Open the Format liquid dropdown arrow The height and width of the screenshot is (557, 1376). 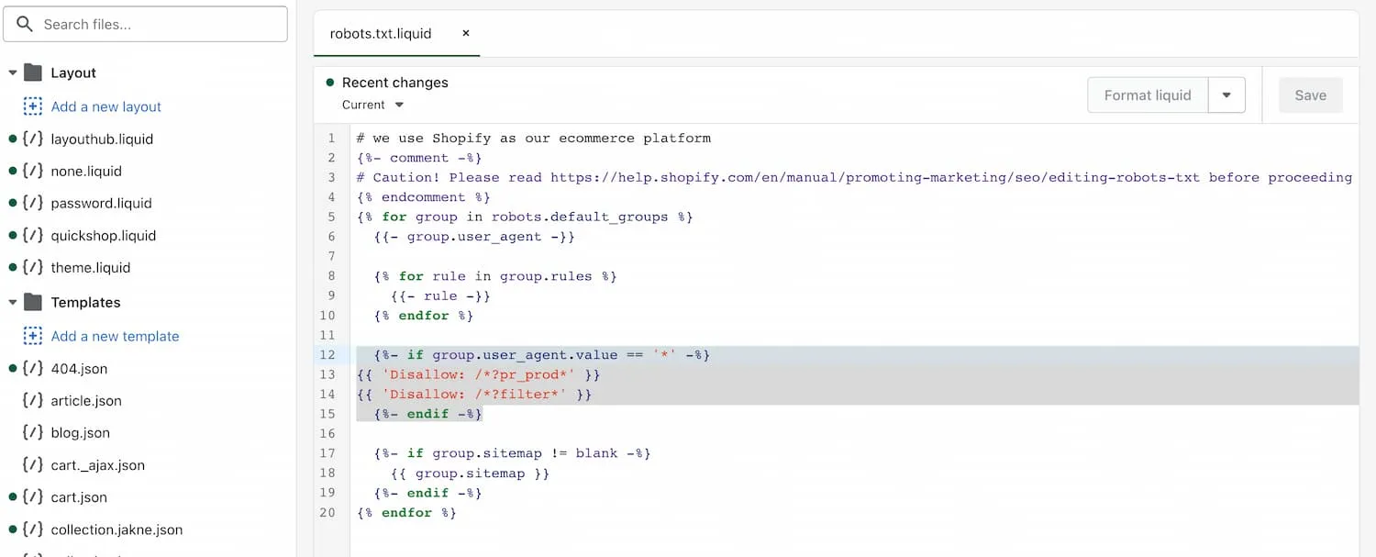click(1226, 95)
